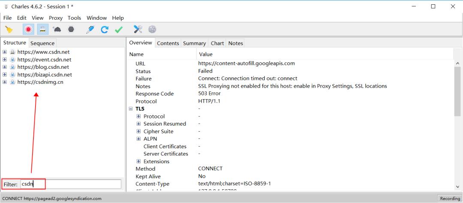Click the Repeat request refresh icon

coord(105,29)
